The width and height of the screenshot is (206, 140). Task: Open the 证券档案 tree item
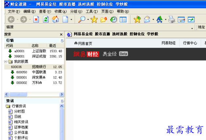coord(21,127)
